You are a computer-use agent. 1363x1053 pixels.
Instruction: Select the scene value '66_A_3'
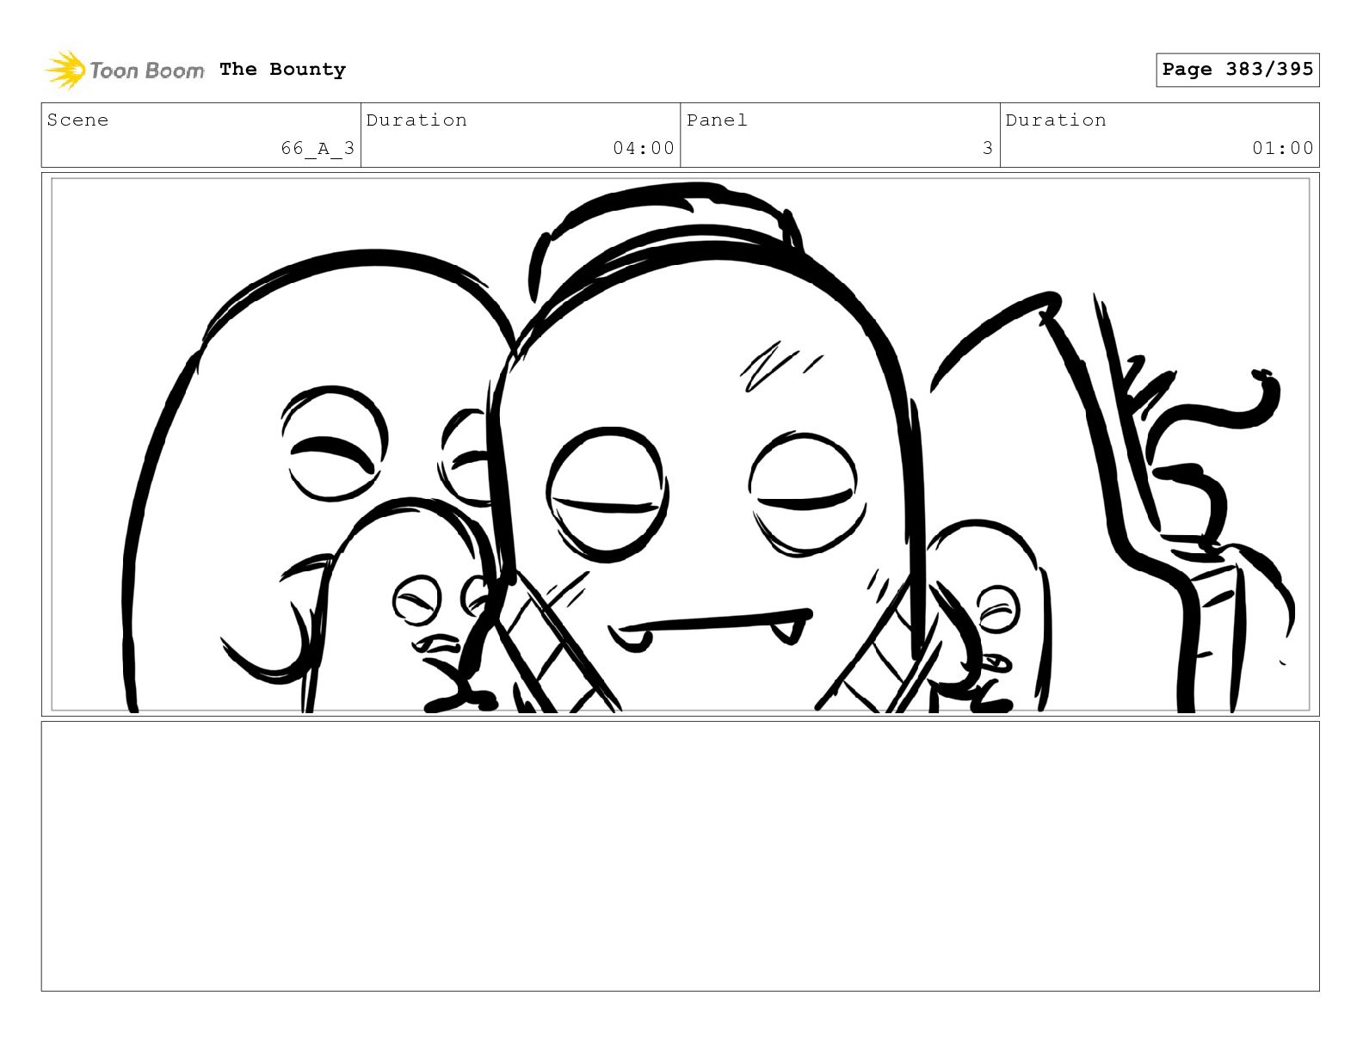point(318,148)
